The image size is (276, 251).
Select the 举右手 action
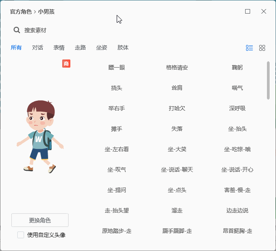click(117, 108)
